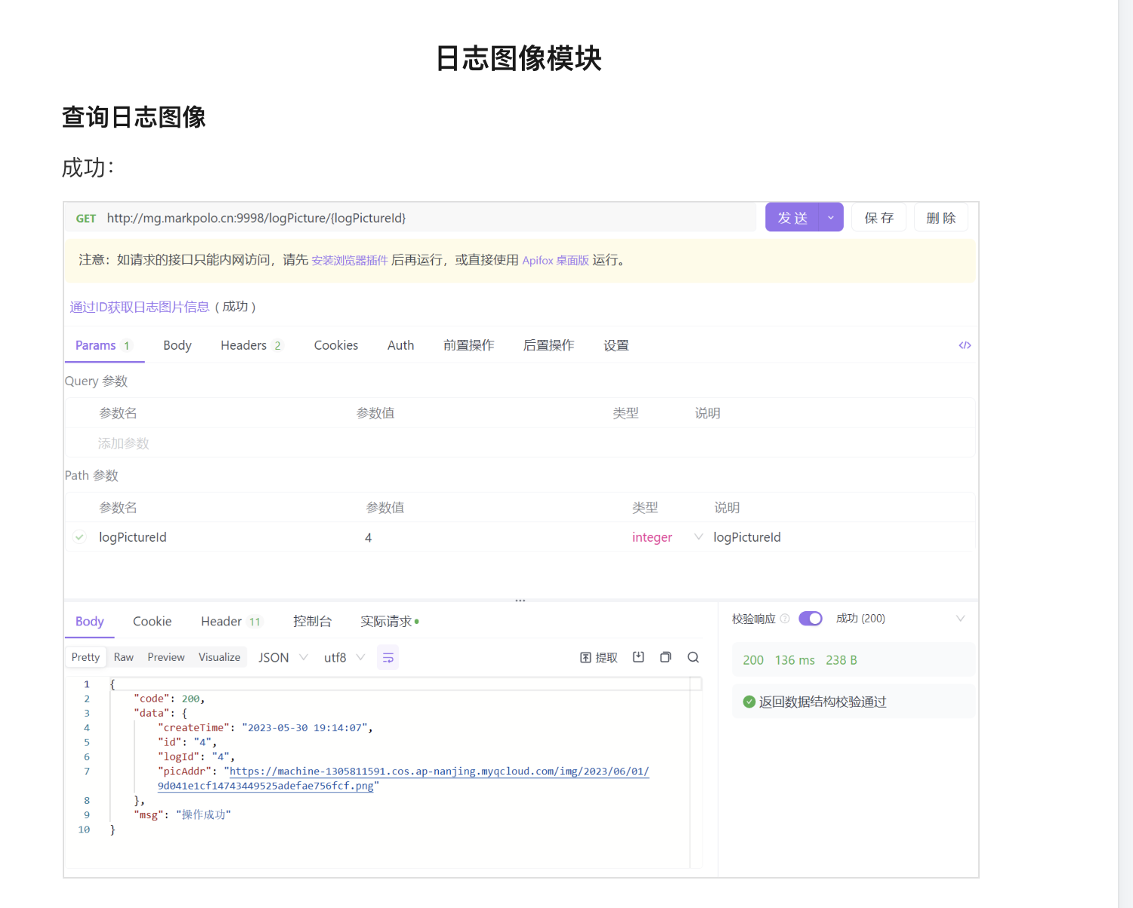1133x908 pixels.
Task: Click the code generation icon beside the tabs
Action: click(965, 345)
